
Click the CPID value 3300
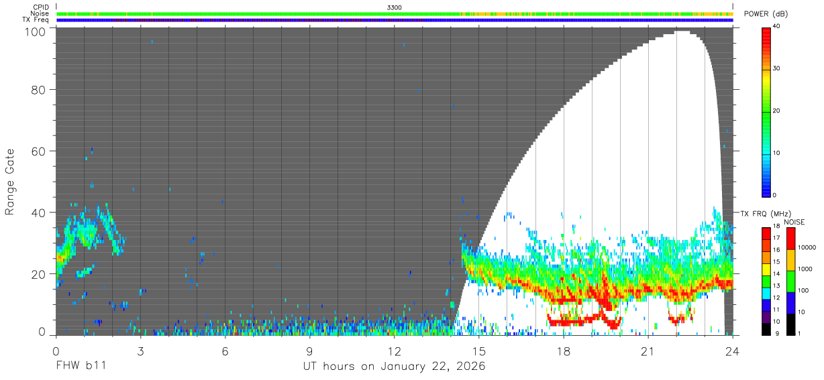click(395, 7)
